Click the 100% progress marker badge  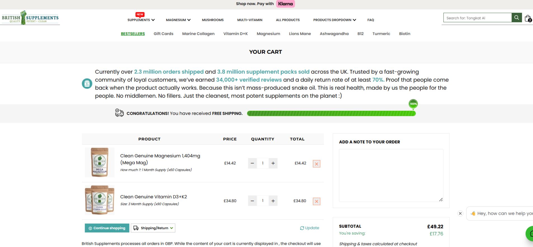[x=413, y=104]
